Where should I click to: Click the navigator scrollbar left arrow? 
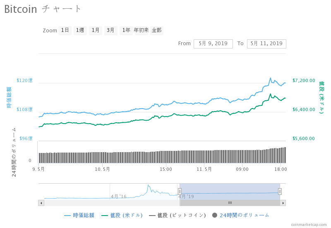[41, 203]
